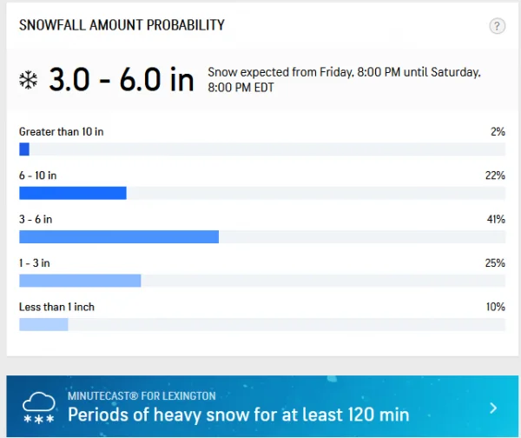Screen dimensions: 521x438
Task: Click the Less than 1 inch label
Action: point(56,307)
